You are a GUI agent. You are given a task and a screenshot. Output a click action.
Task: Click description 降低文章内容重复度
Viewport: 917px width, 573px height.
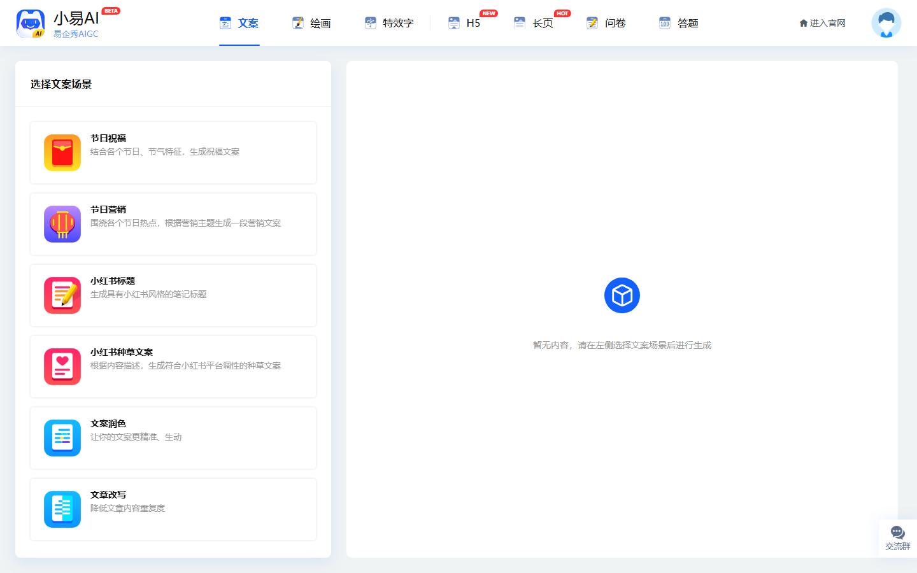tap(128, 508)
